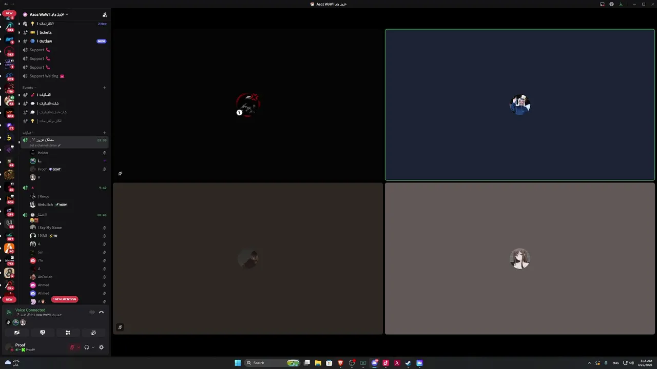Click the taskbar Search box
The image size is (657, 369).
coord(273,363)
